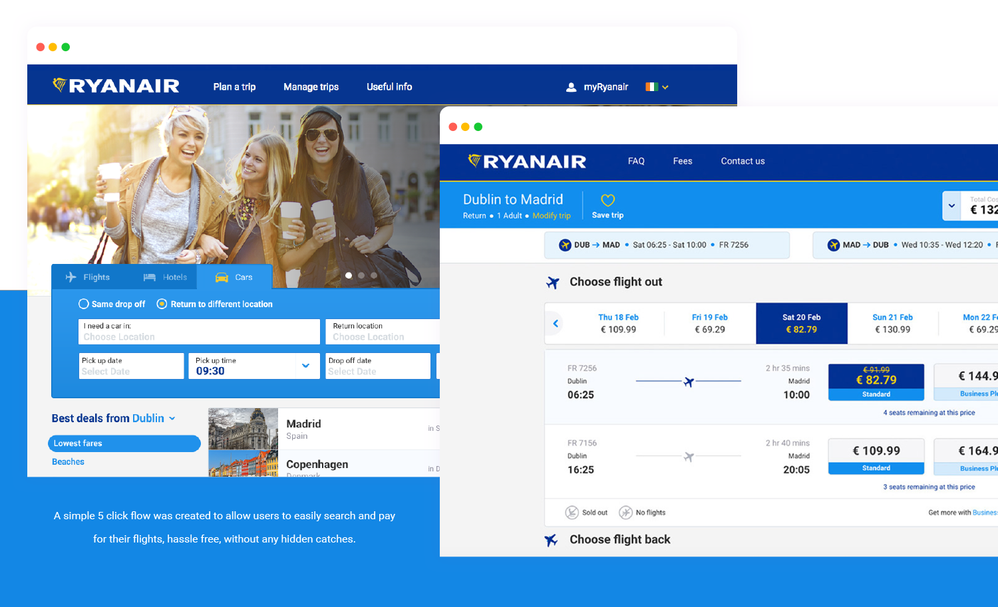Expand the Total Cost chevron dropdown
Image resolution: width=998 pixels, height=607 pixels.
click(x=952, y=206)
